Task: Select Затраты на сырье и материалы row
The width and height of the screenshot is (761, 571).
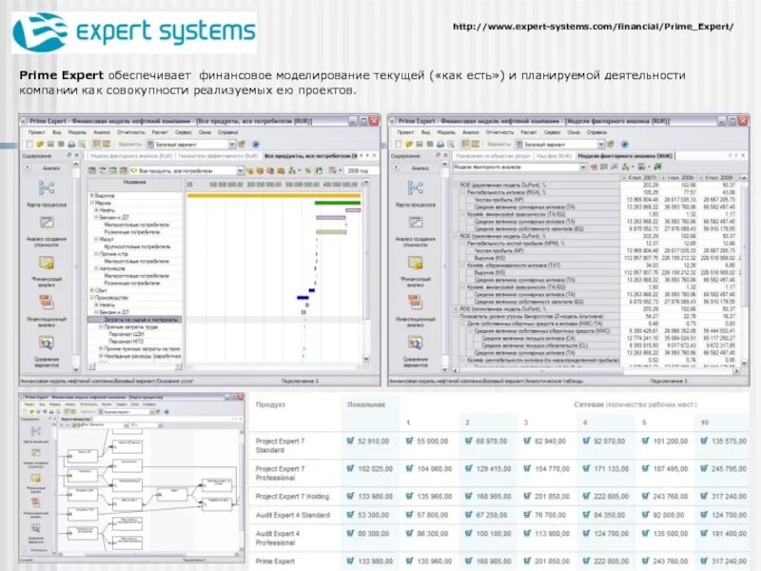Action: coord(135,320)
